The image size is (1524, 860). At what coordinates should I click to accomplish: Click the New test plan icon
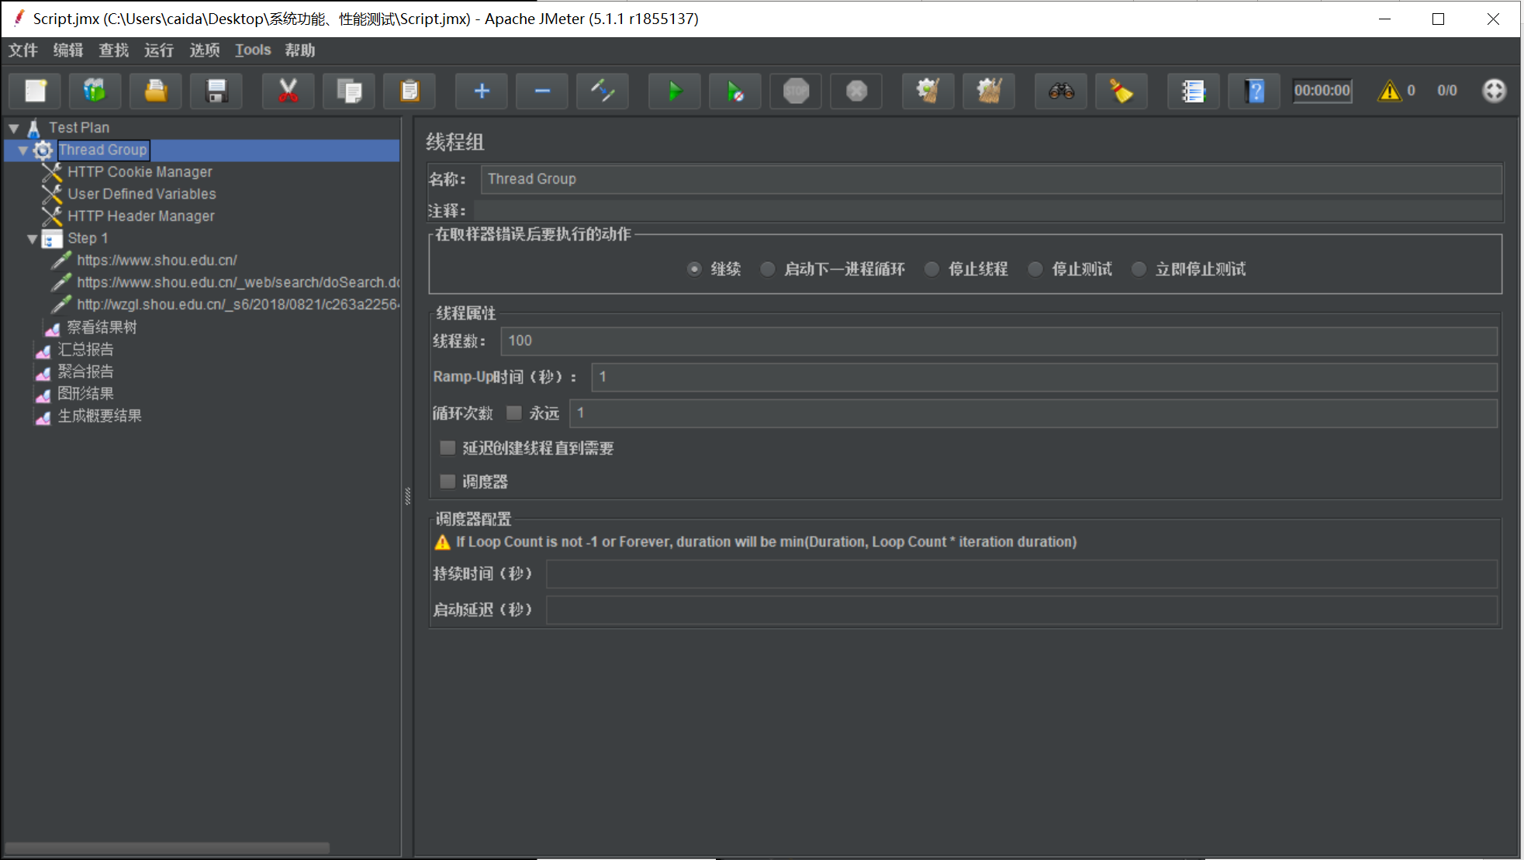coord(35,92)
